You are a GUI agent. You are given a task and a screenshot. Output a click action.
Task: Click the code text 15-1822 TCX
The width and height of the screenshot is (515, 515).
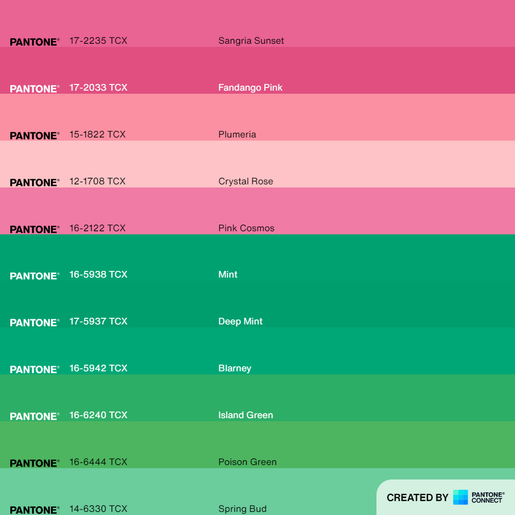pyautogui.click(x=97, y=134)
